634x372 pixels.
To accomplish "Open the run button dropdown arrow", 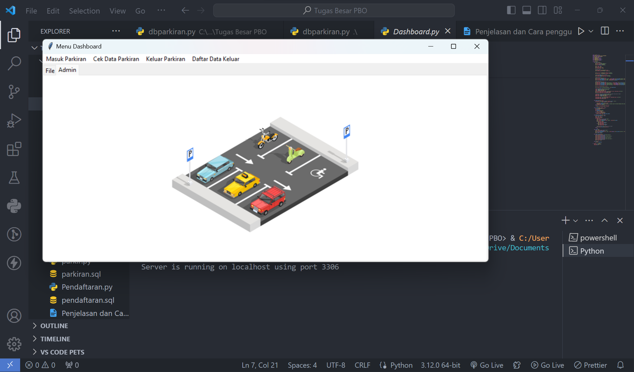I will click(591, 31).
